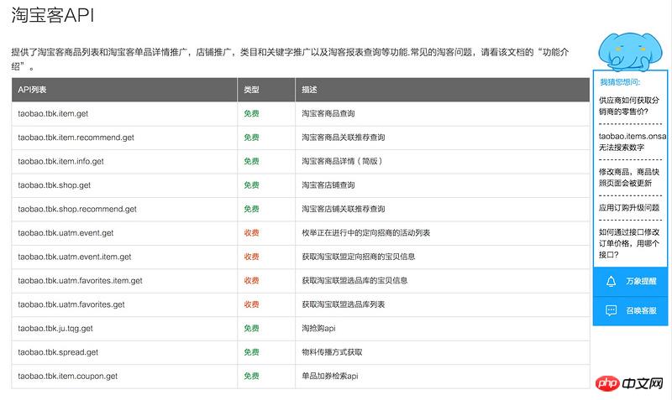
Task: Click the 免费 label in taobao.tbk.spread.get row
Action: click(251, 352)
